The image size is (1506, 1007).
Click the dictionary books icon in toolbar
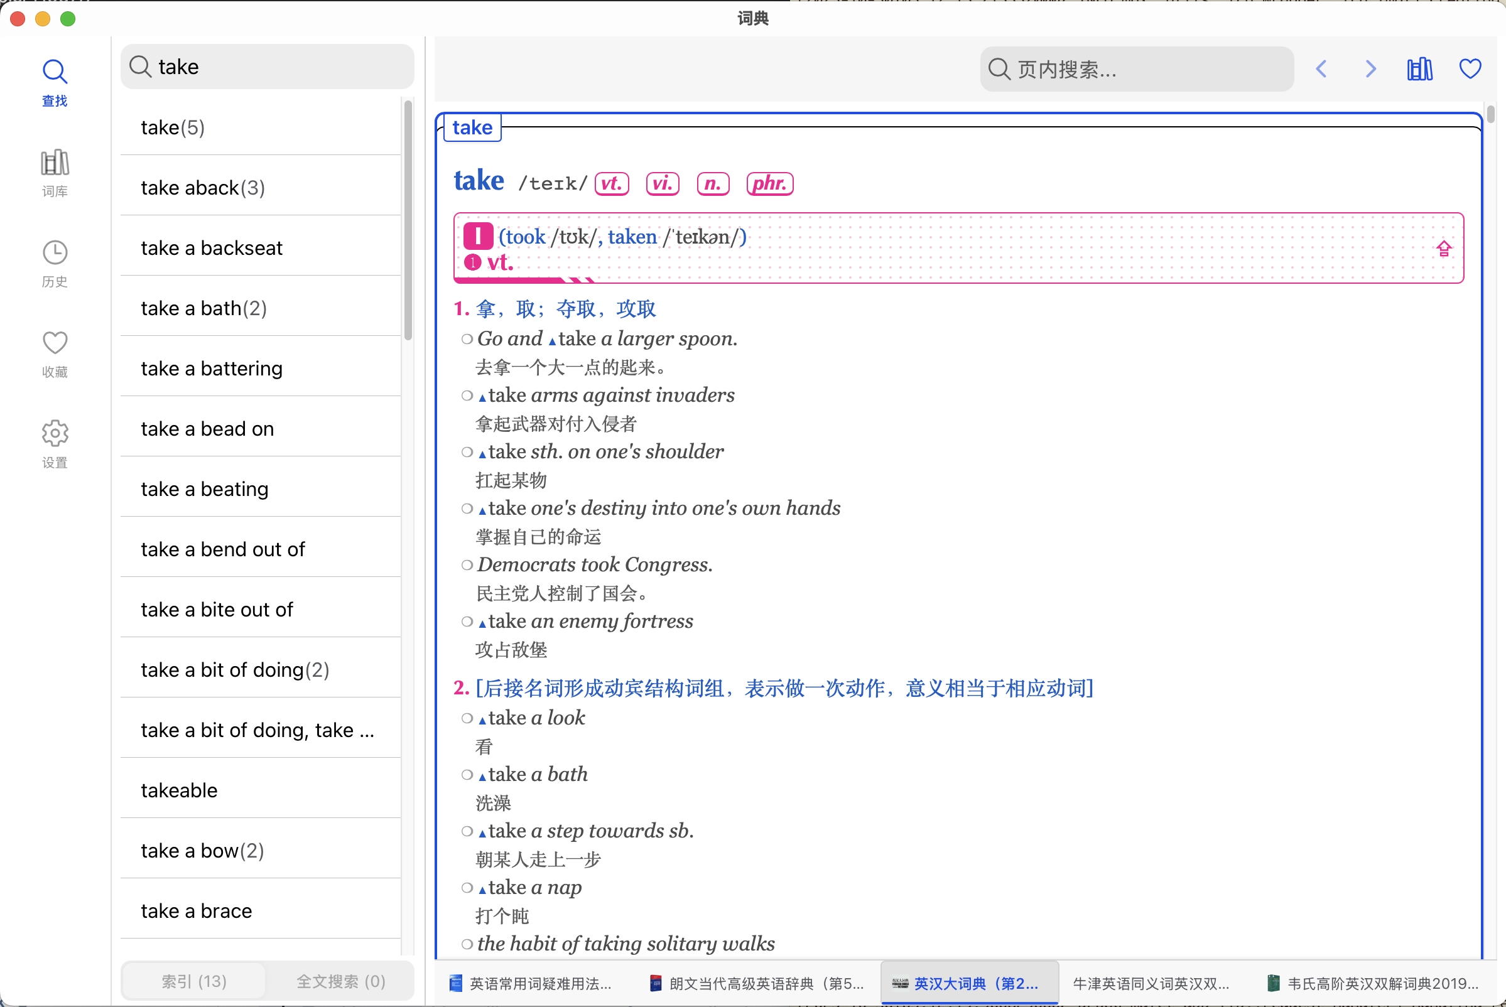click(1419, 68)
